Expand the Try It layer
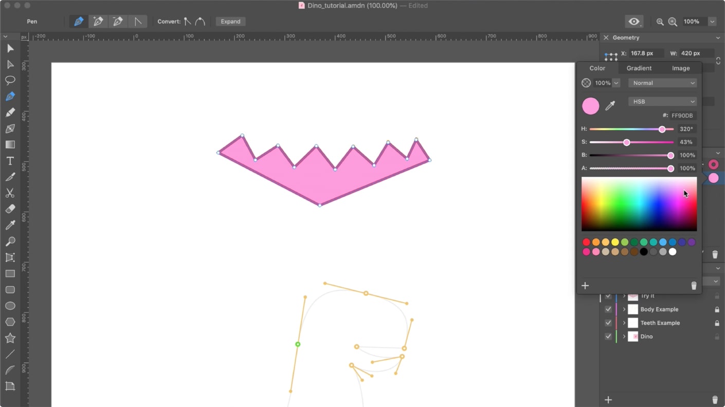The height and width of the screenshot is (407, 725). coord(624,296)
